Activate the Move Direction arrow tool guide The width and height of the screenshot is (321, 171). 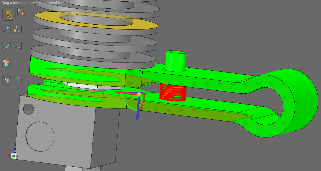tap(7, 29)
